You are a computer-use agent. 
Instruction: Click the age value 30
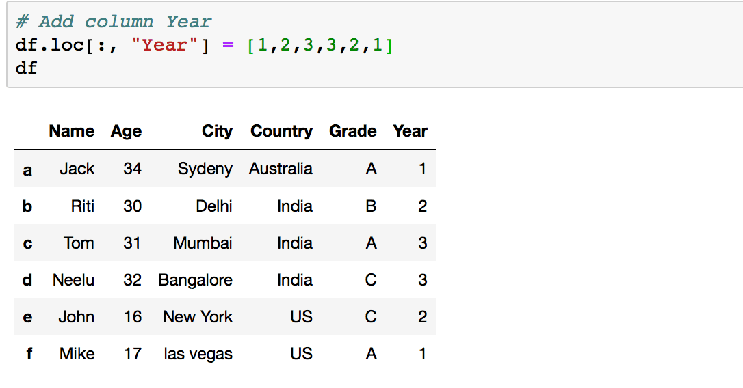point(132,206)
